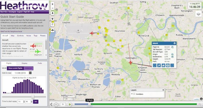This screenshot has height=108, width=203.
Task: Zoom in on the map
Action: [52, 4]
